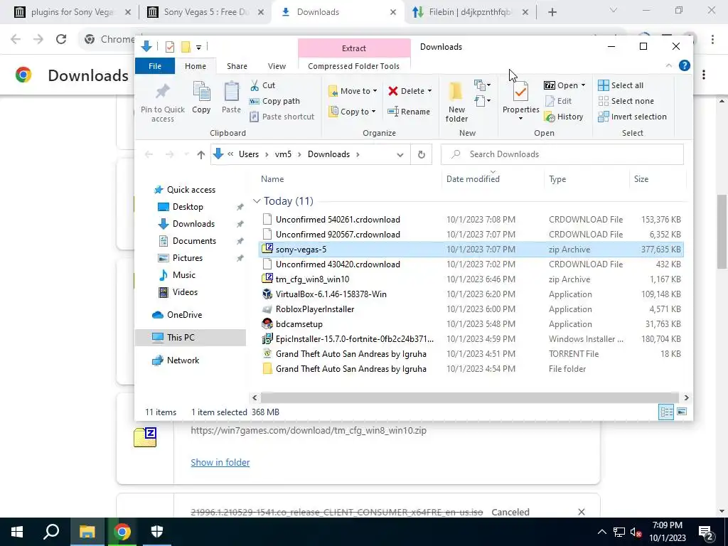The height and width of the screenshot is (546, 728).
Task: Click the Explorer Help question mark icon
Action: (x=685, y=65)
